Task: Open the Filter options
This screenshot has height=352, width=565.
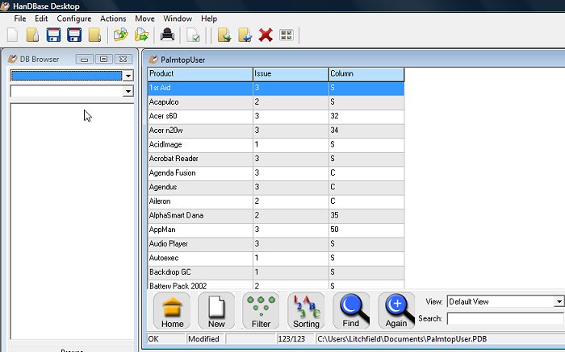Action: 262,311
